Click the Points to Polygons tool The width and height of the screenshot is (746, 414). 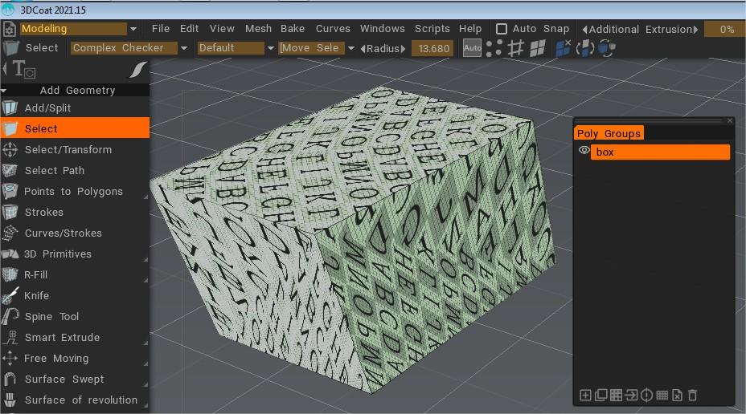(73, 191)
